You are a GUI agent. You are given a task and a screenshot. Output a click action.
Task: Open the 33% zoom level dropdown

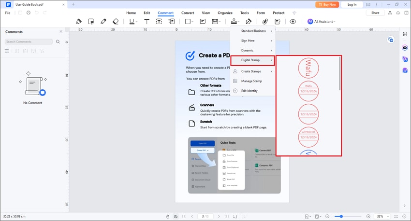pyautogui.click(x=382, y=216)
